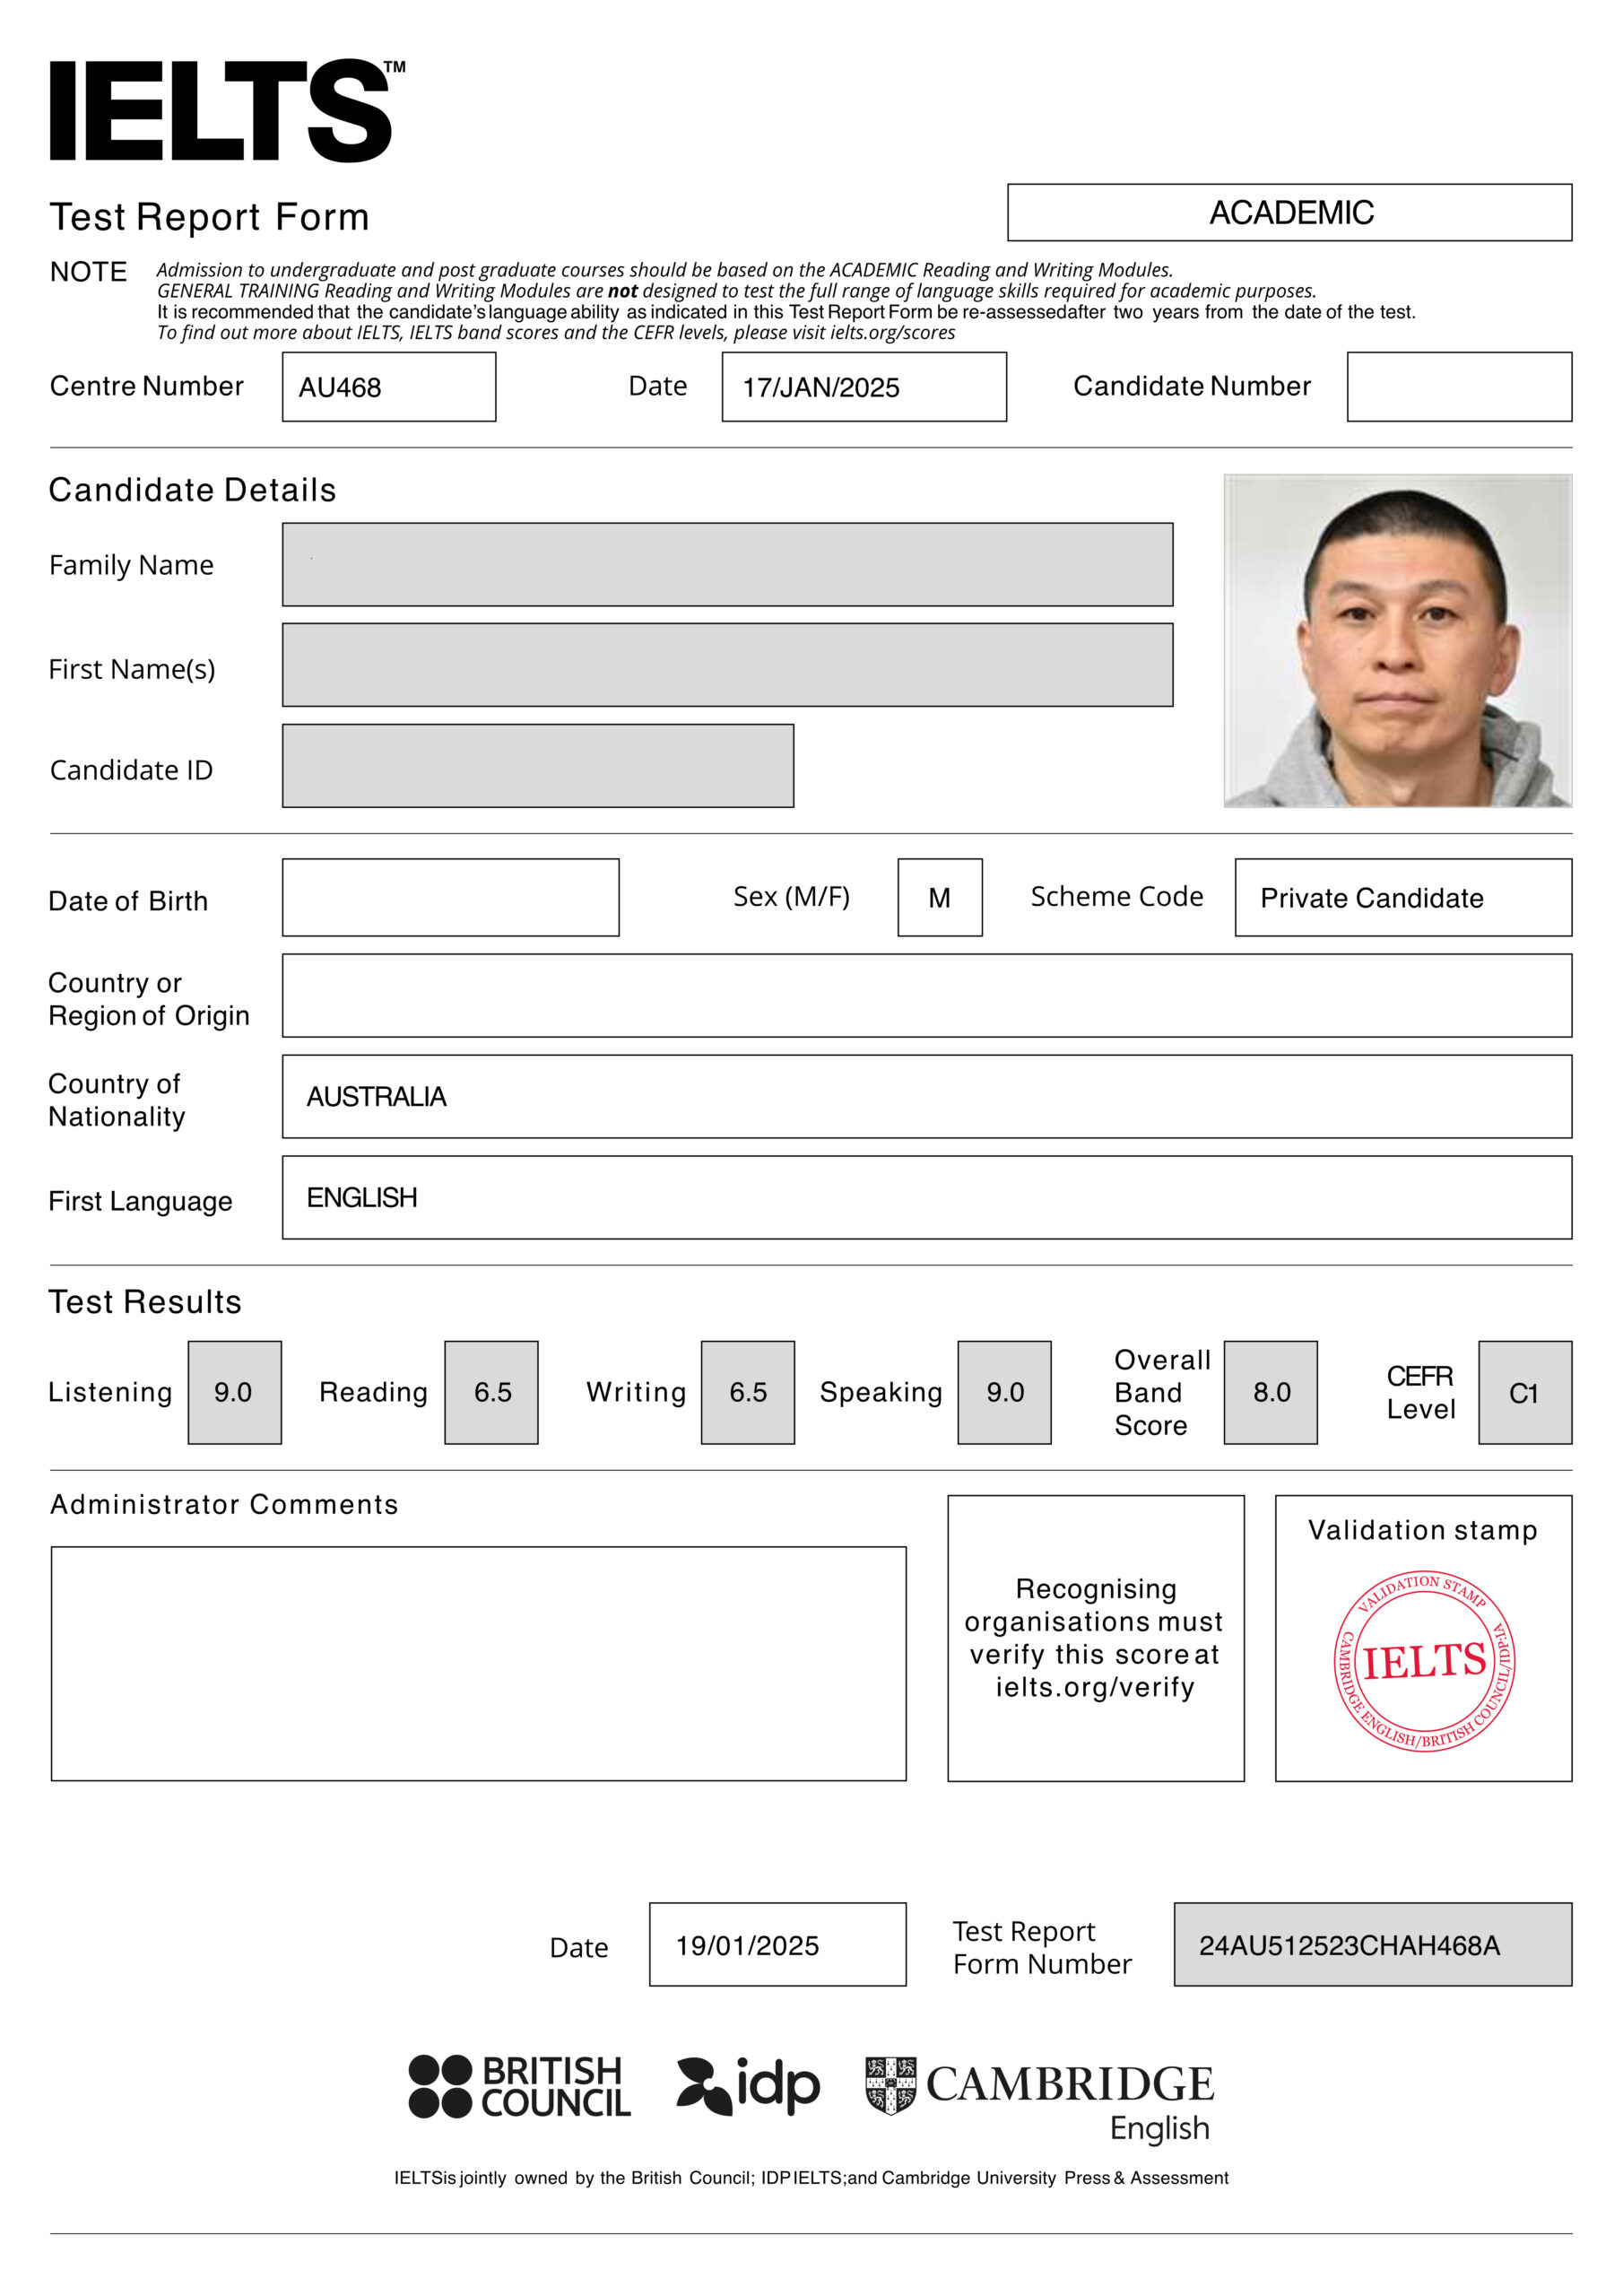Image resolution: width=1623 pixels, height=2296 pixels.
Task: Click the Overall Band Score 8.0
Action: tap(1270, 1392)
